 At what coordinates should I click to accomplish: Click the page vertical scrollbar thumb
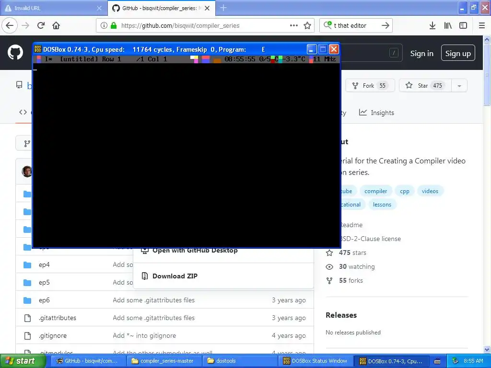pos(487,74)
